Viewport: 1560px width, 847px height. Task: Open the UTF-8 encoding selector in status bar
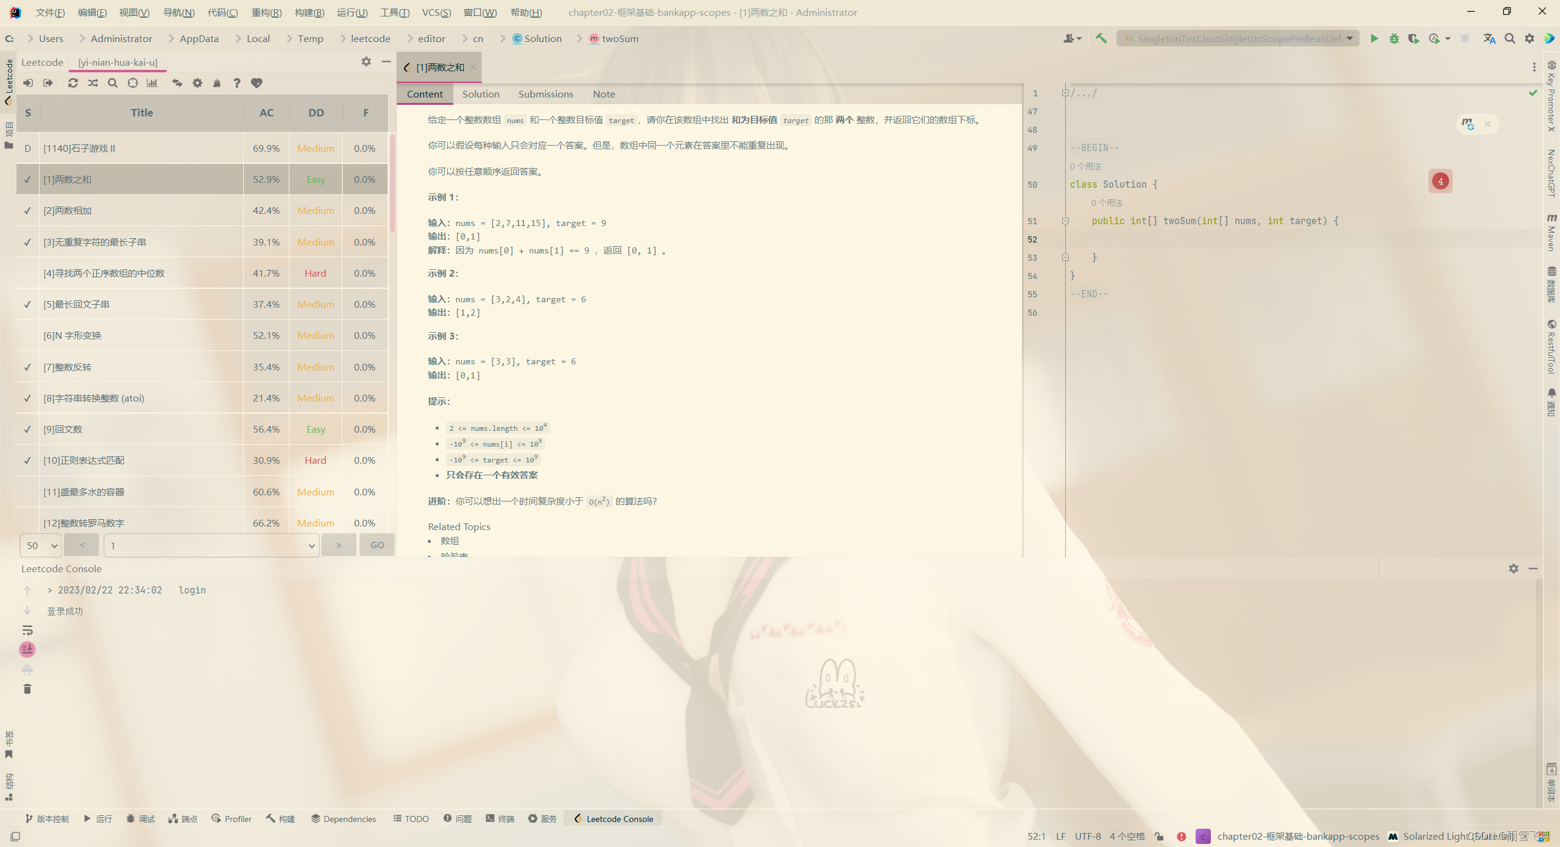click(1088, 836)
